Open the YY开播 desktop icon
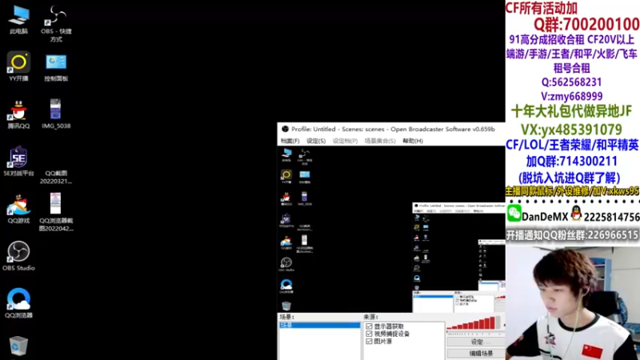 (18, 66)
